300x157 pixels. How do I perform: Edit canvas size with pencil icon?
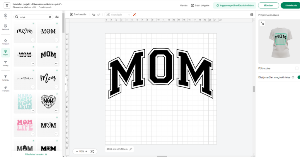click(x=131, y=149)
